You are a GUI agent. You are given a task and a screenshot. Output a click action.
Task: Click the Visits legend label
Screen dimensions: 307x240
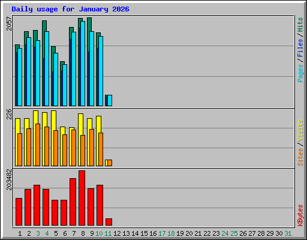(300, 130)
